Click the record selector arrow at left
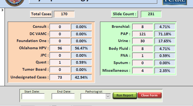 click(x=3, y=10)
